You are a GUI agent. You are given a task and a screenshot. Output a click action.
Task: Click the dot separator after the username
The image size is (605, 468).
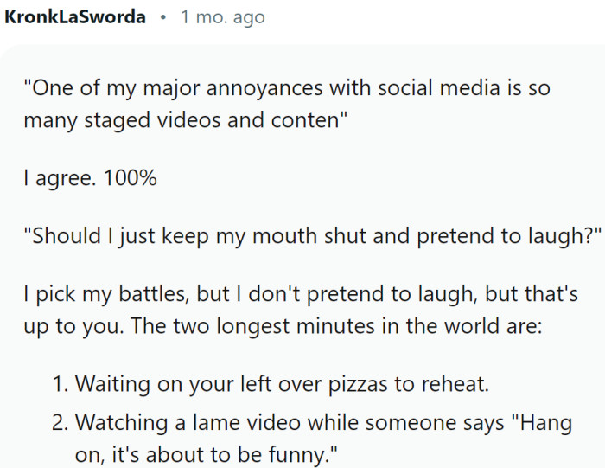click(x=162, y=17)
